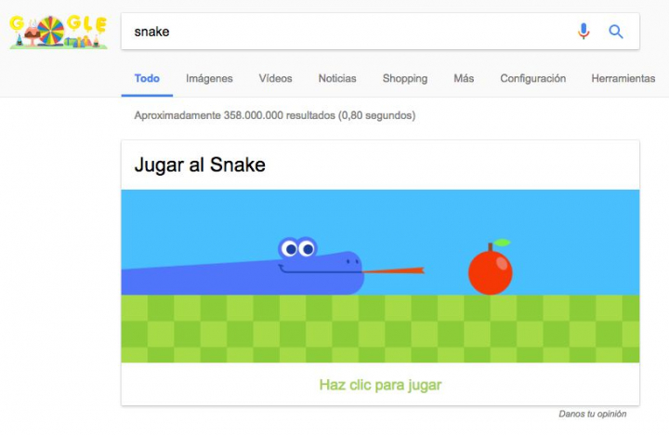
Task: Switch to the Imágenes tab
Action: pos(209,79)
